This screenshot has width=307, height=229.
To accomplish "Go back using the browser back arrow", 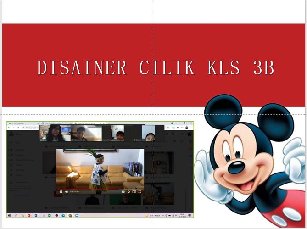I will [x=9, y=128].
